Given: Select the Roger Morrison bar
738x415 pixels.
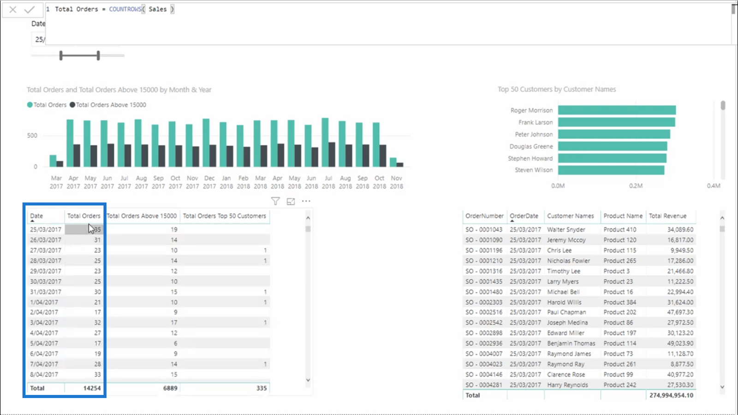Looking at the screenshot, I should pyautogui.click(x=617, y=110).
